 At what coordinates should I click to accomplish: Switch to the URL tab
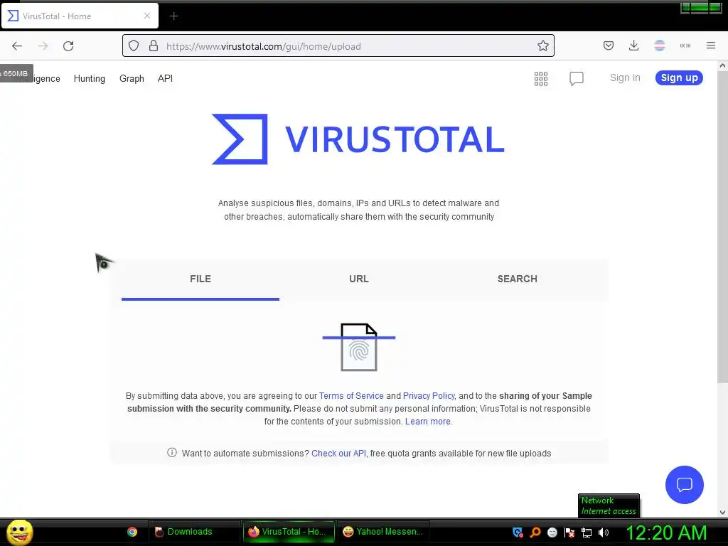coord(359,279)
